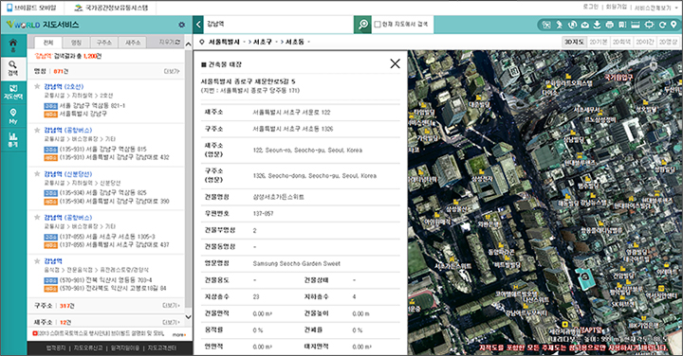Click the address text 서울특별시 서초구 서초동 1326
Screen dimensions: 683x356
293,129
